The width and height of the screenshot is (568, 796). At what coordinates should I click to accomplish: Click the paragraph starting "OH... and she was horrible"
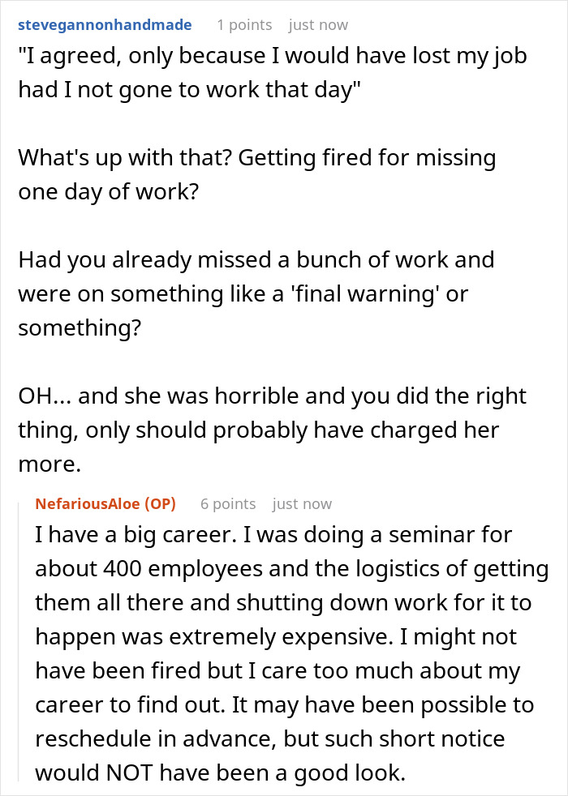(x=272, y=430)
